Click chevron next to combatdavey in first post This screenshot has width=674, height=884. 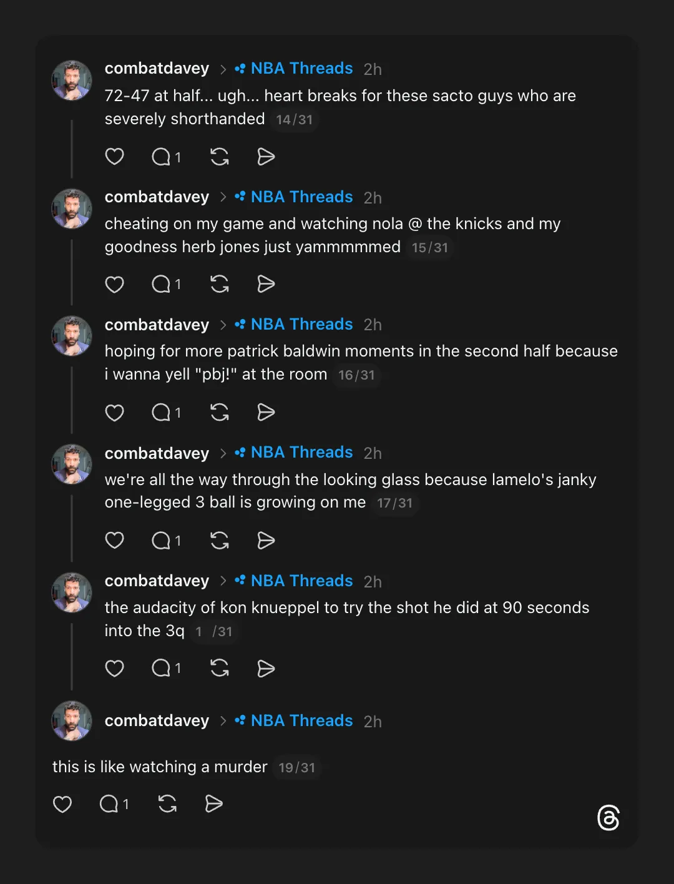point(223,69)
